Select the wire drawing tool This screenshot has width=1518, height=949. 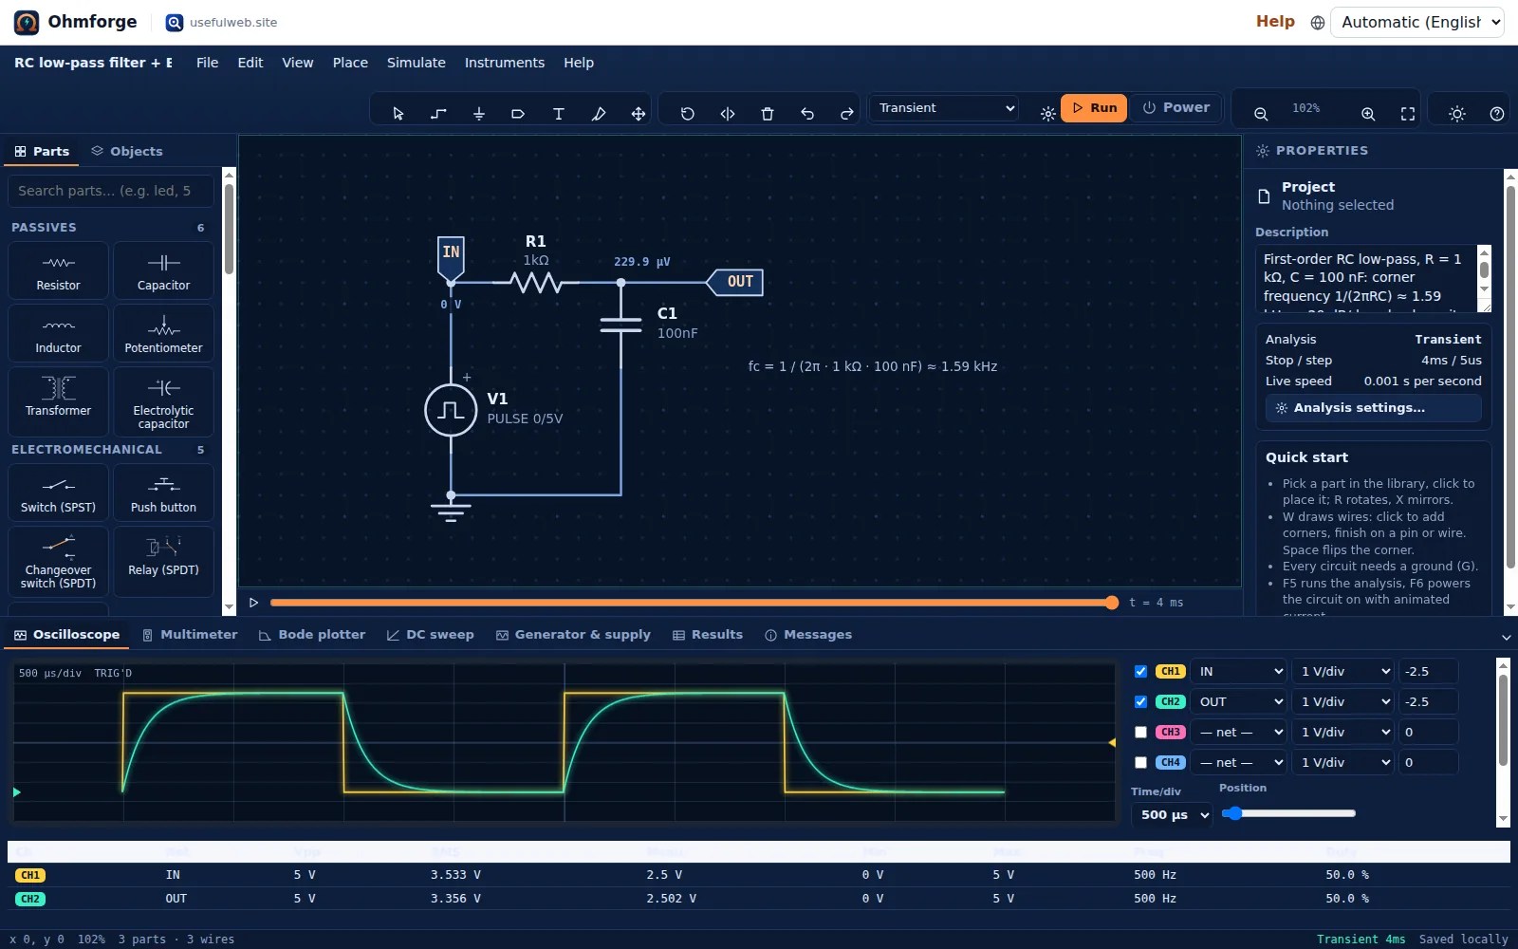pyautogui.click(x=438, y=114)
